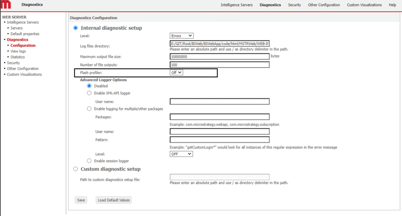Open Statistics link in the sidebar
The width and height of the screenshot is (402, 216).
pos(18,57)
